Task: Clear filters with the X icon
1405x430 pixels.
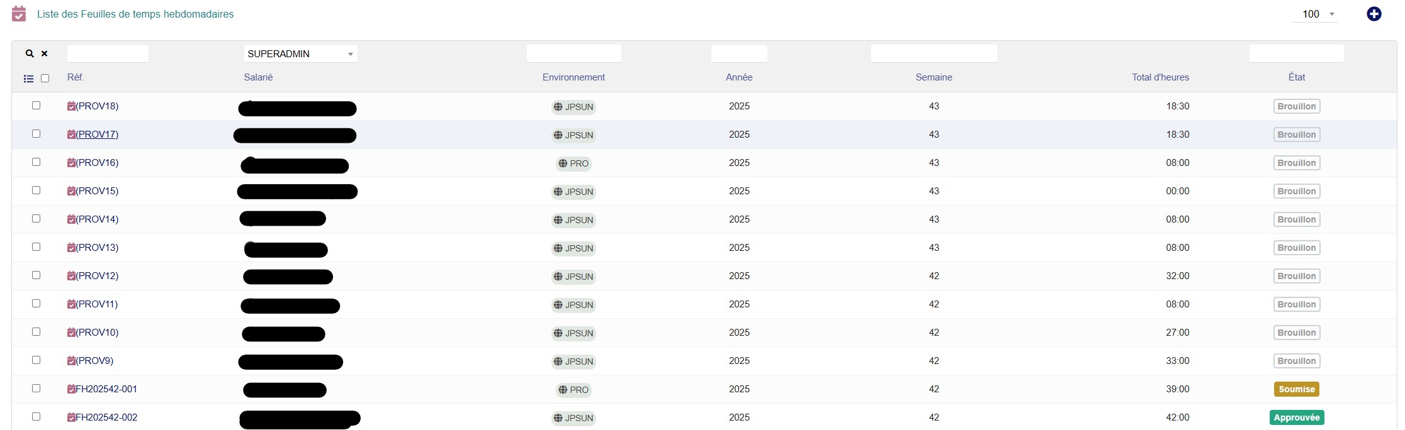Action: 45,54
